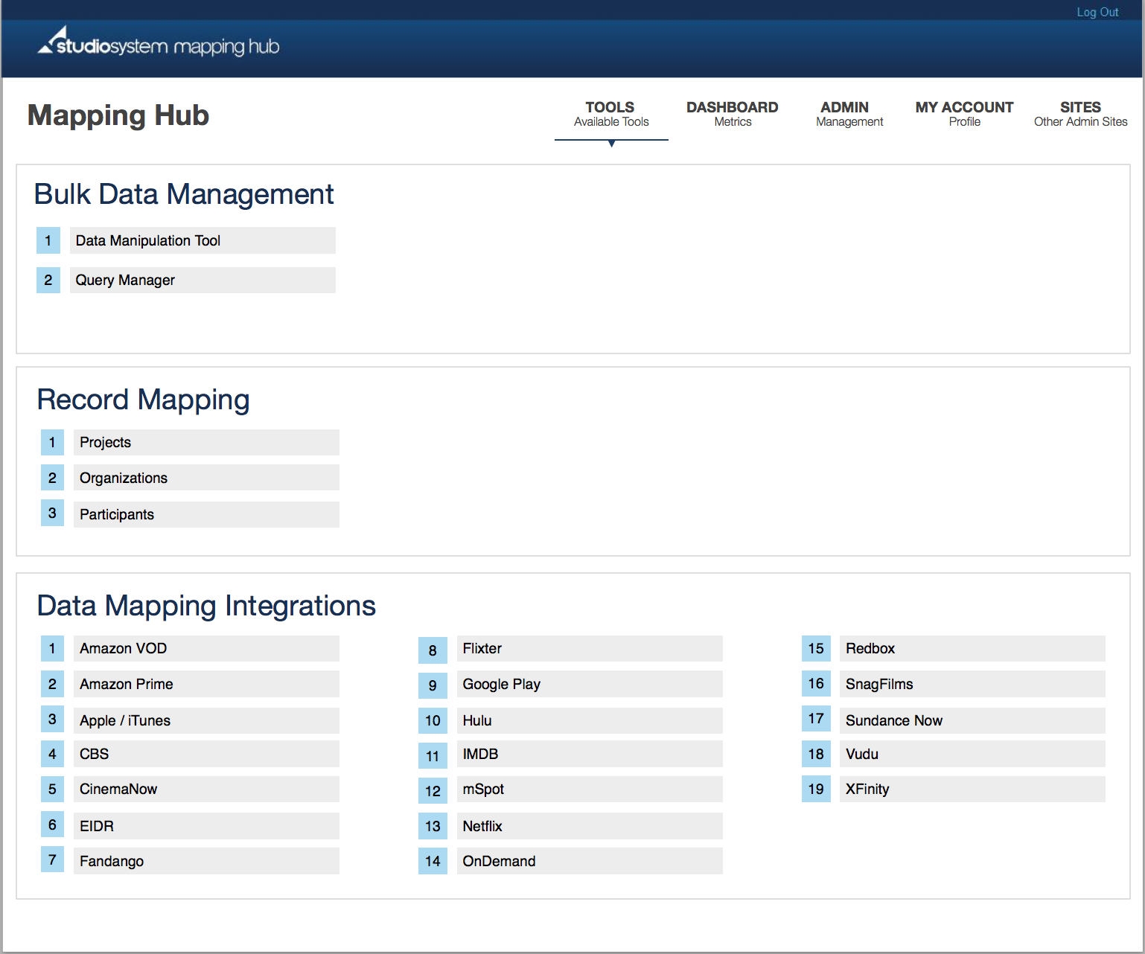Image resolution: width=1145 pixels, height=954 pixels.
Task: Click number badge 2 beside Amazon Prime
Action: [52, 684]
